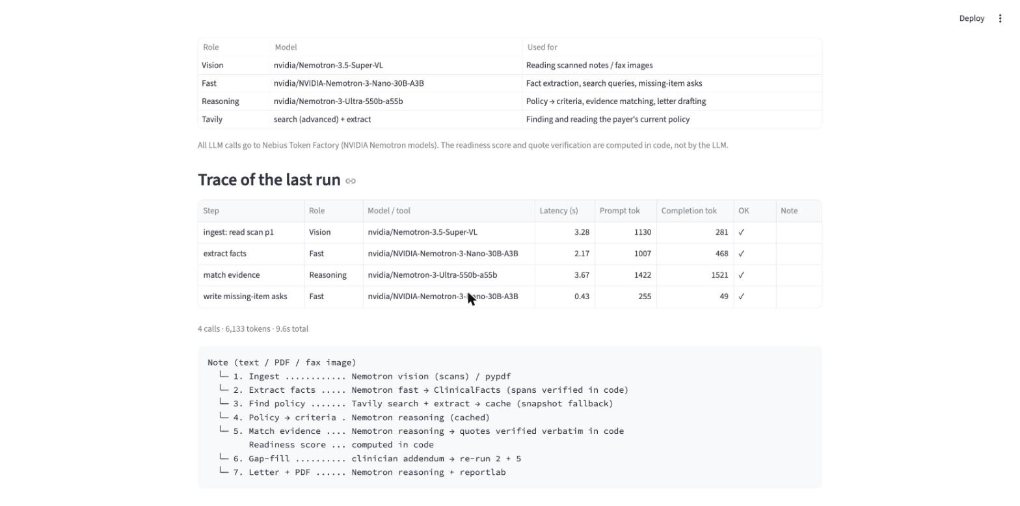Click completion token value 468

[x=695, y=254]
